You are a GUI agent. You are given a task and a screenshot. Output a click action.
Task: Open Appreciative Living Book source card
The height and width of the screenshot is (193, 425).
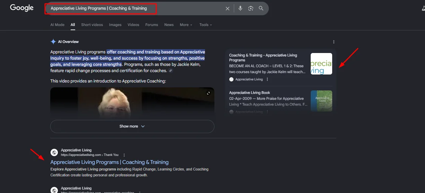pyautogui.click(x=249, y=93)
